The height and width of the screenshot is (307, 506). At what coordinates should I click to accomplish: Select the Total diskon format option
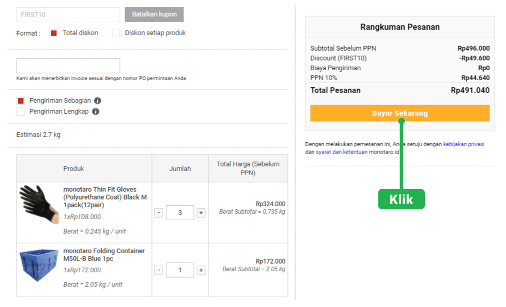[x=54, y=33]
